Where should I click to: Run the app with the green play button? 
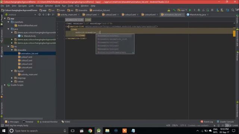click(190, 10)
